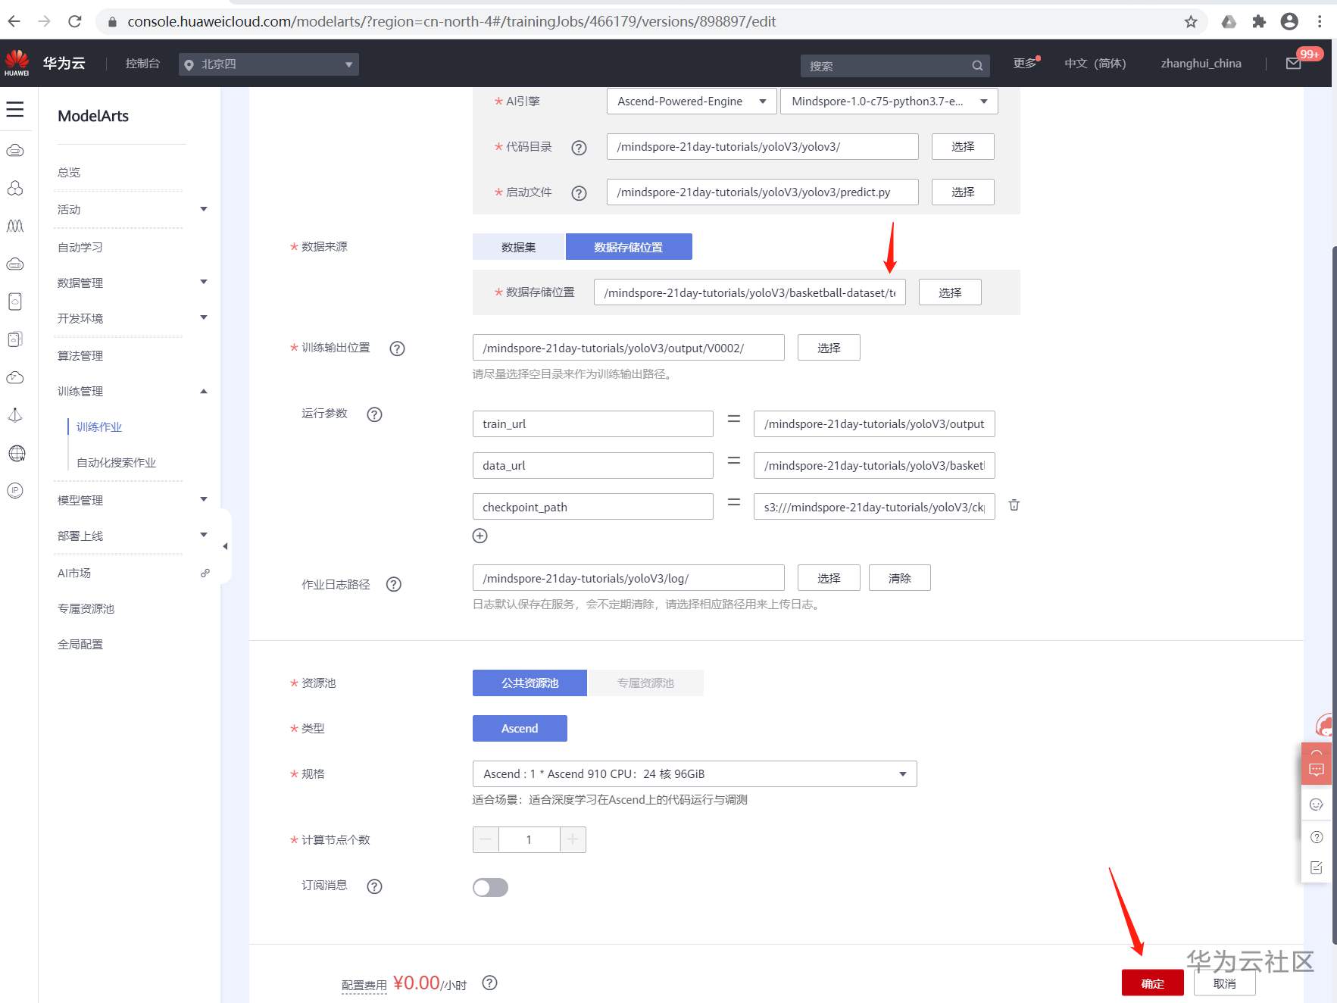
Task: Go to 训练作业 page
Action: (99, 427)
